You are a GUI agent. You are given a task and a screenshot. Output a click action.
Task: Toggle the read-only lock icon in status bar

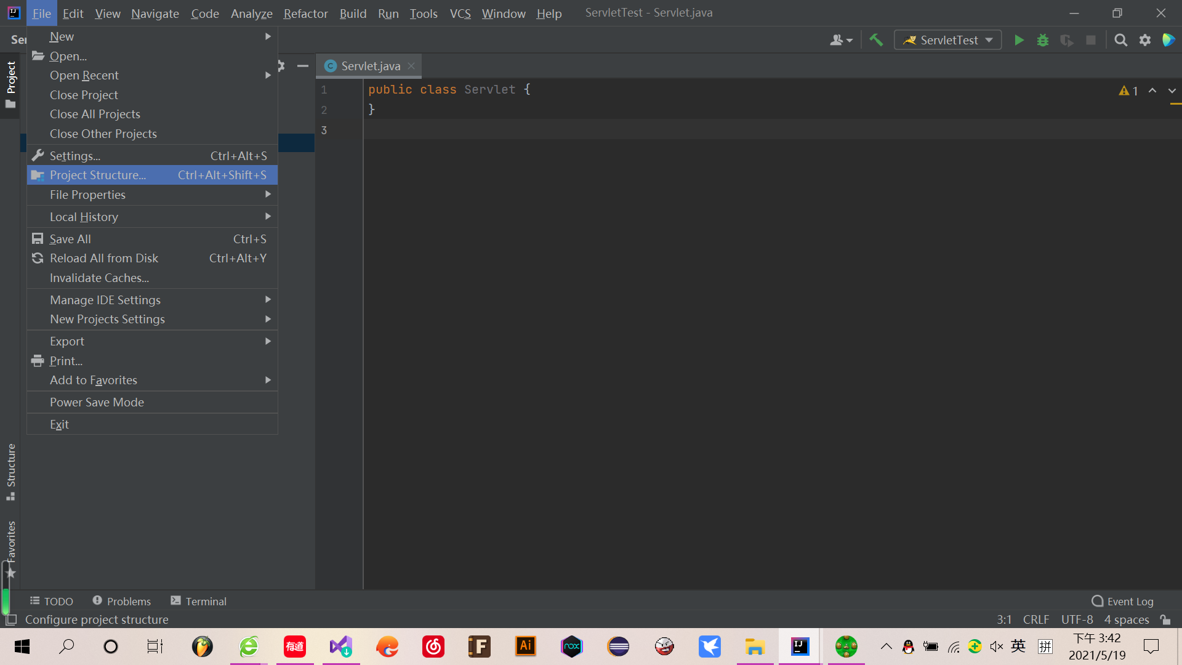1165,619
